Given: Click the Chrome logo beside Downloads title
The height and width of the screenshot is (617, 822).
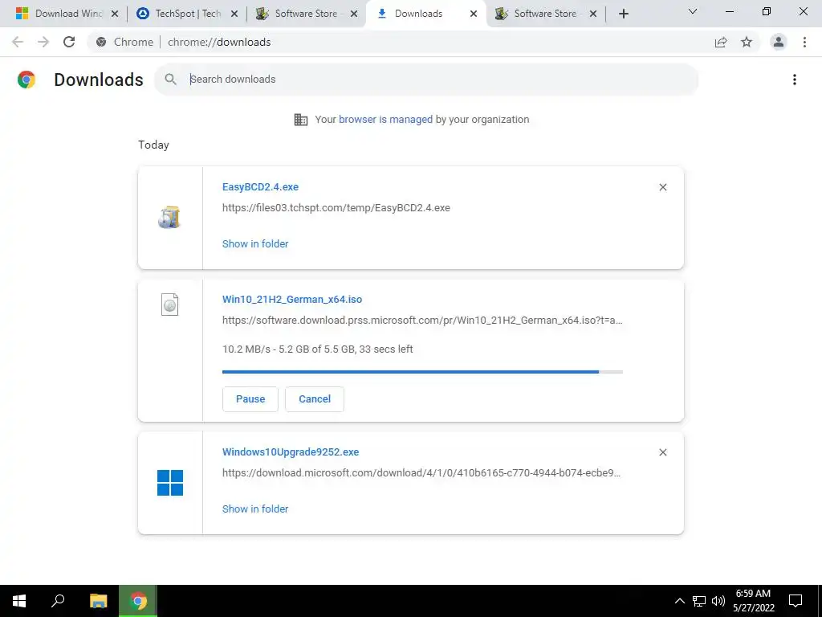Looking at the screenshot, I should click(26, 80).
